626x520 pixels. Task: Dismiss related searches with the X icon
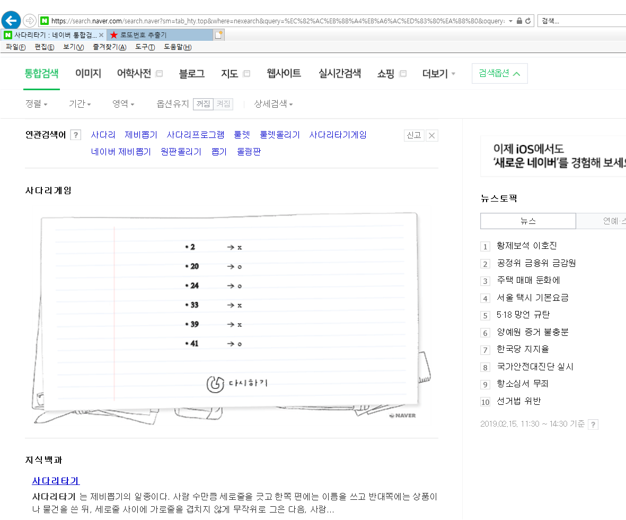[432, 135]
